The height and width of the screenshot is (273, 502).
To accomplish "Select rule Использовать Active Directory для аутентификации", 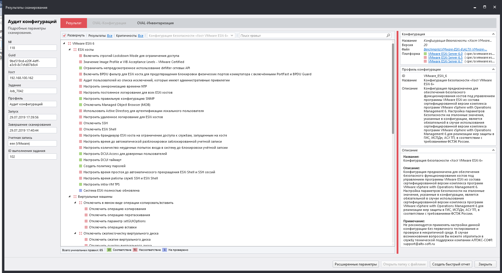I will tap(144, 111).
